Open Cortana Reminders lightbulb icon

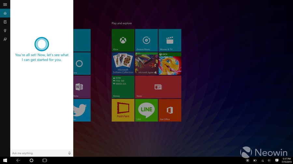5,30
